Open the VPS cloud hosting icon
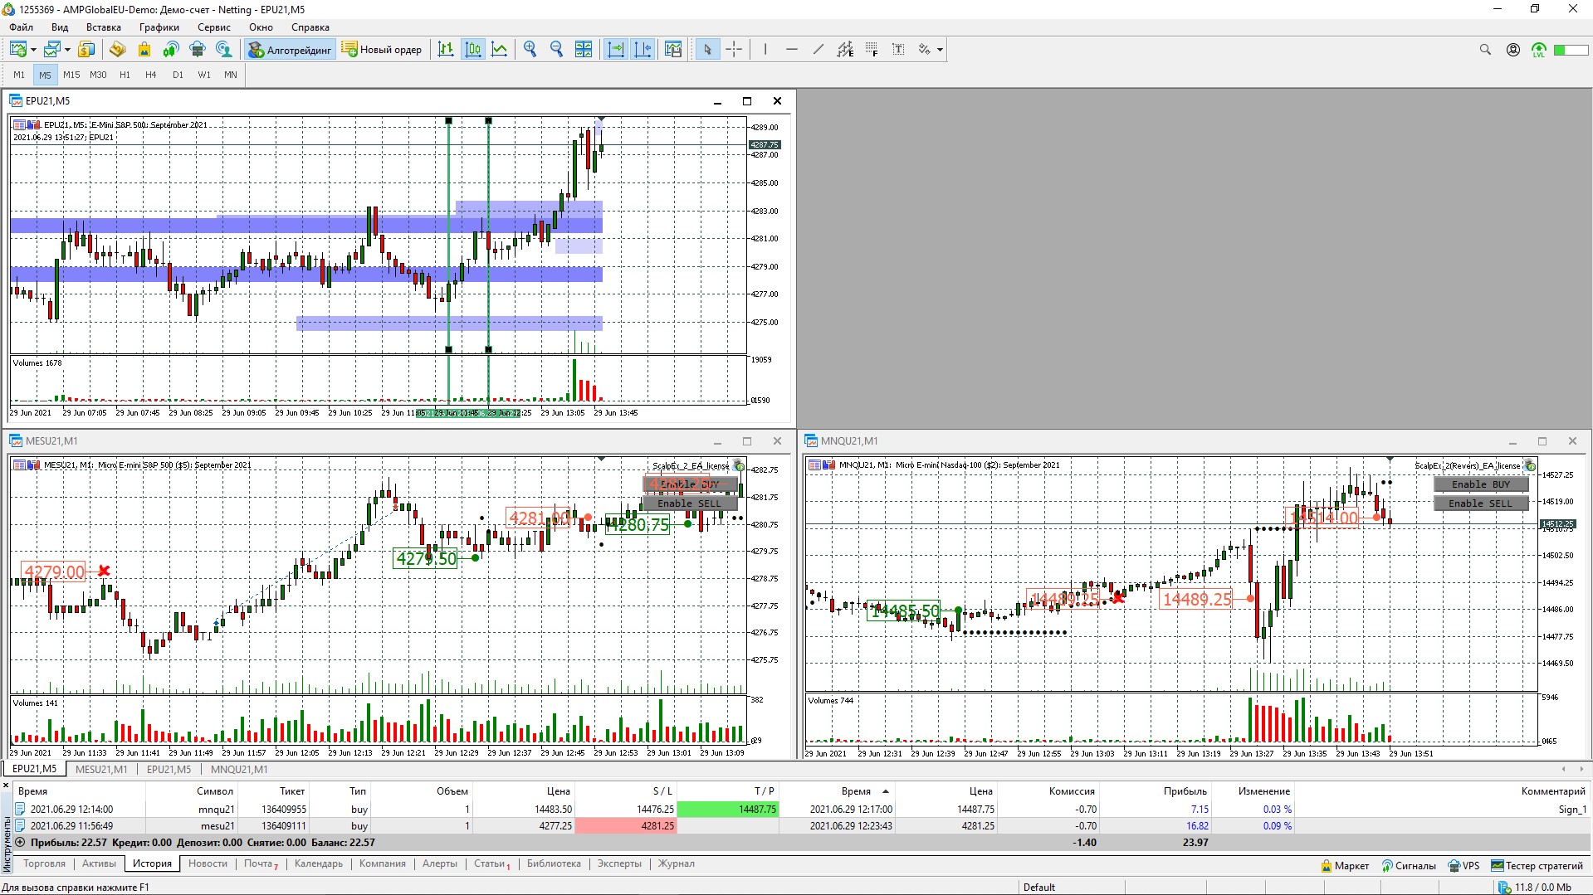Image resolution: width=1593 pixels, height=895 pixels. [x=198, y=50]
